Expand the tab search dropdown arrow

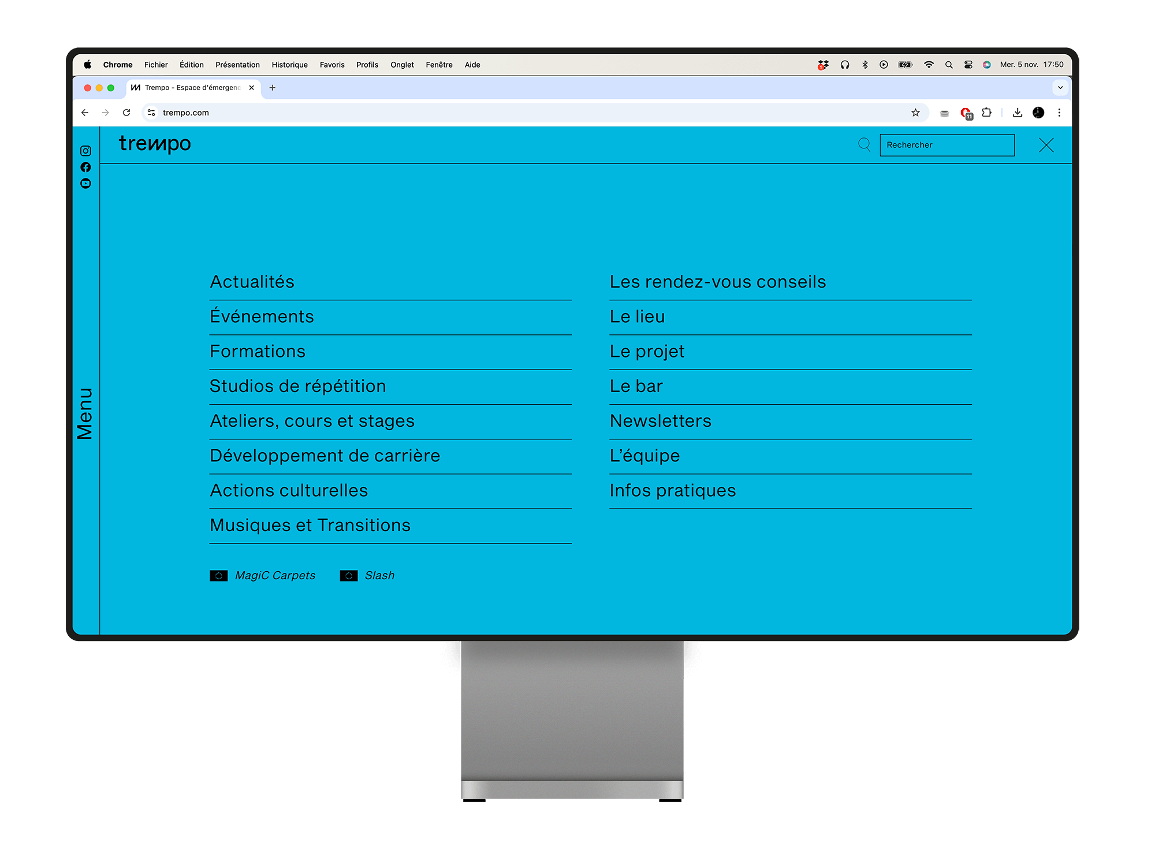[1060, 88]
